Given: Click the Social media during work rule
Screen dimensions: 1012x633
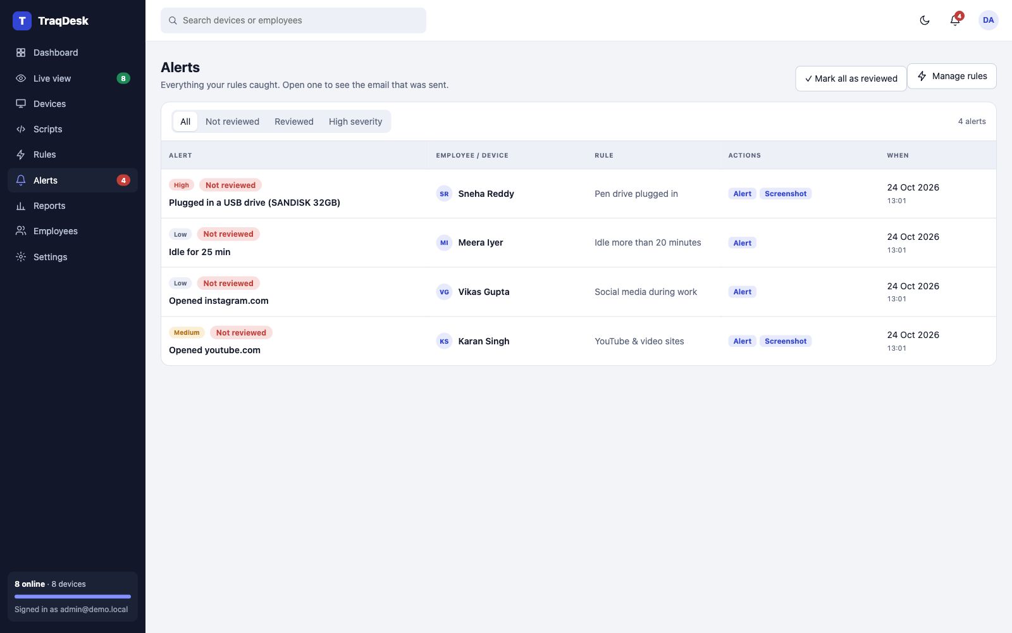Looking at the screenshot, I should (x=646, y=292).
